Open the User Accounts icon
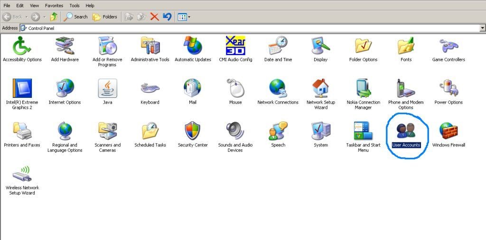Image resolution: width=486 pixels, height=240 pixels. pos(406,131)
